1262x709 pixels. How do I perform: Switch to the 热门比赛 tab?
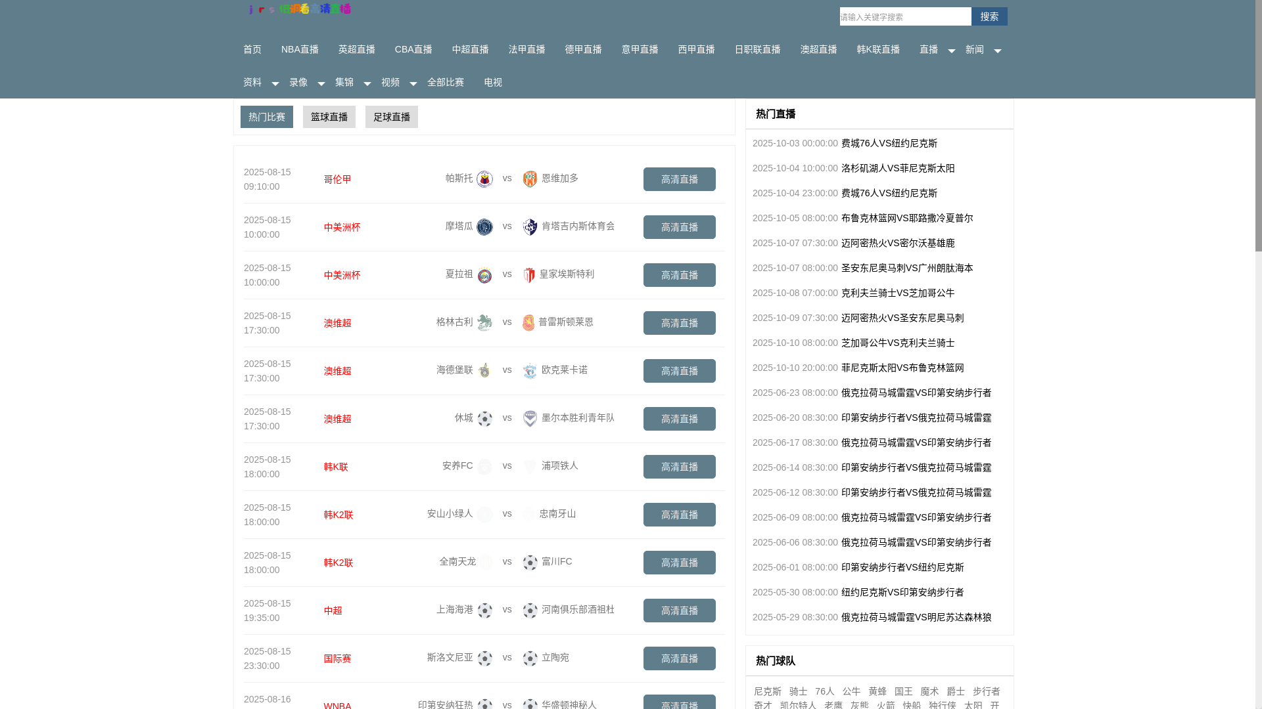(267, 117)
